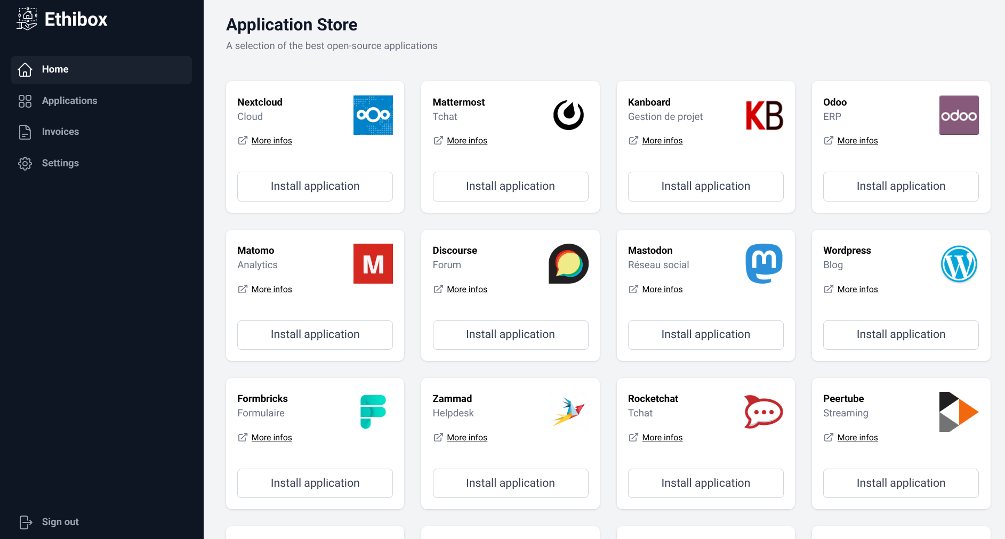
Task: Open More infos link for Zammad
Action: pyautogui.click(x=467, y=437)
